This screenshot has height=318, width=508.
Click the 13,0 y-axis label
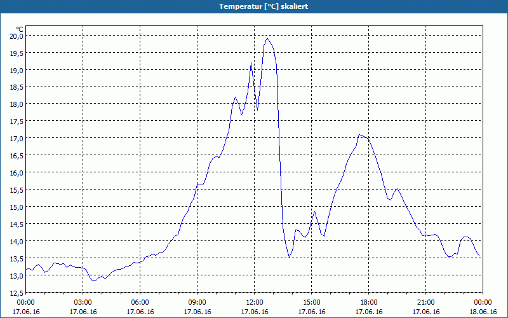15,276
